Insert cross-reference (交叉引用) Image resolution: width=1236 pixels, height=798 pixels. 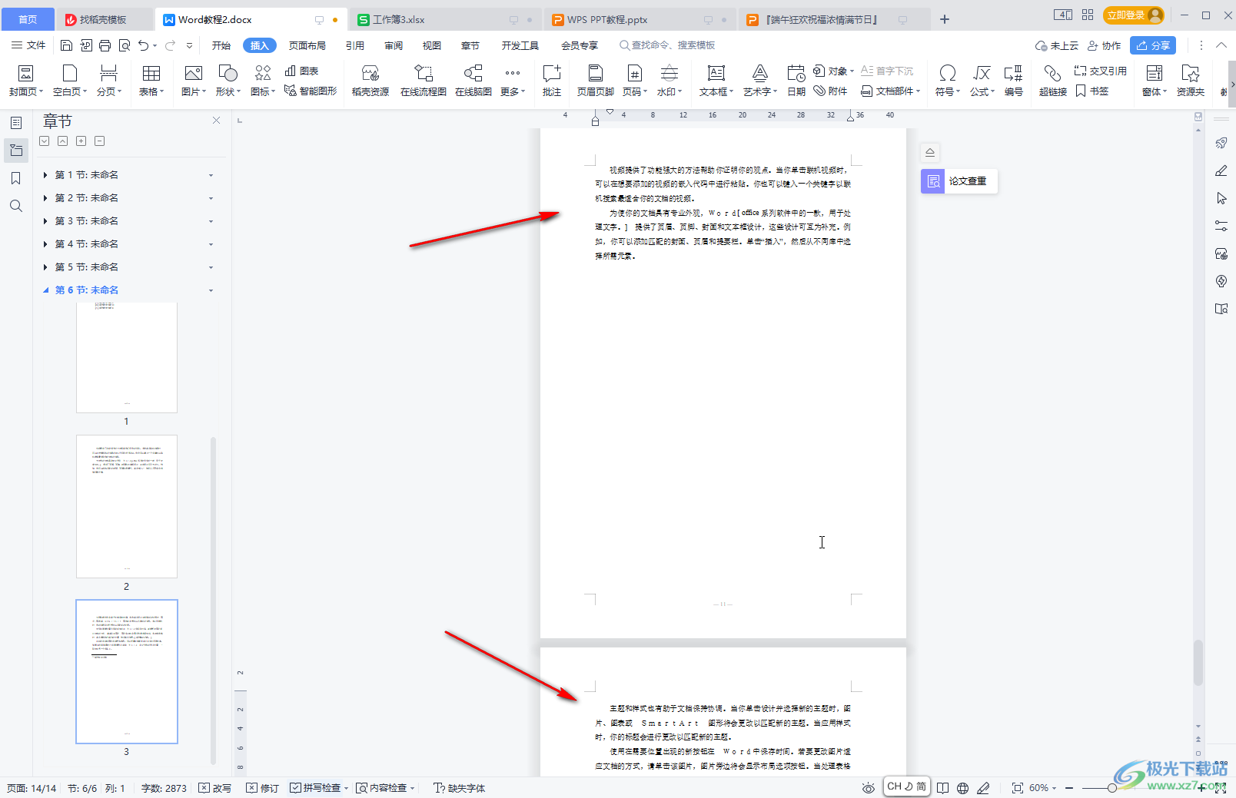pyautogui.click(x=1101, y=71)
